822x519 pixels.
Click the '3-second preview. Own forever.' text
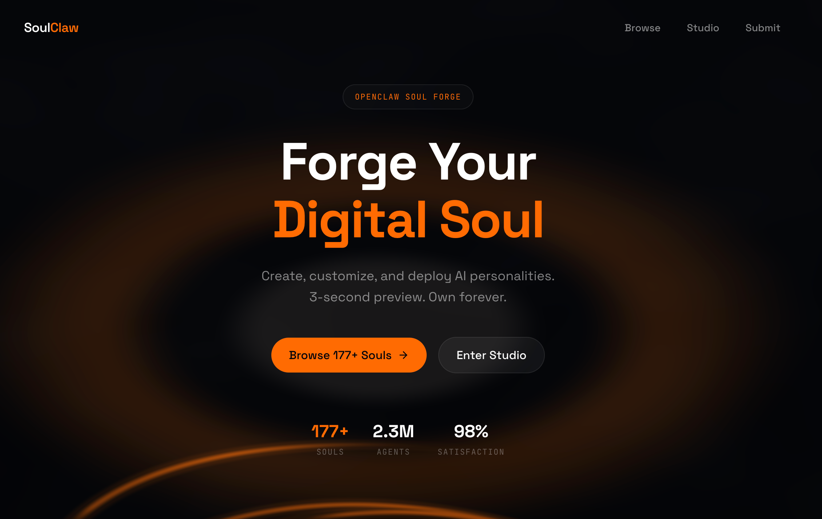pos(408,297)
